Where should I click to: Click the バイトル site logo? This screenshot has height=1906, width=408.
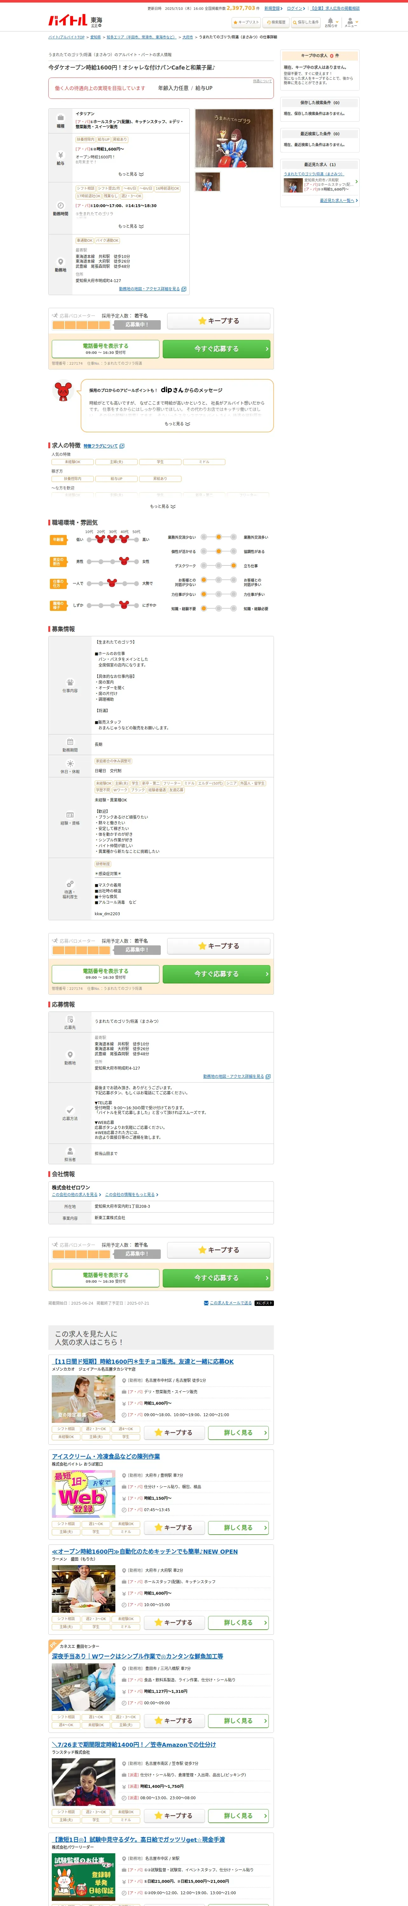pos(67,21)
